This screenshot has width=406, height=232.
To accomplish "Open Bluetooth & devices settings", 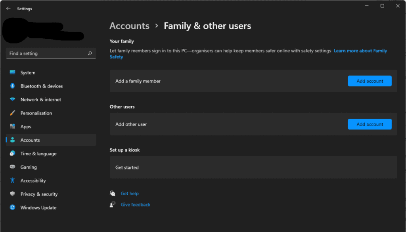I will [x=51, y=86].
